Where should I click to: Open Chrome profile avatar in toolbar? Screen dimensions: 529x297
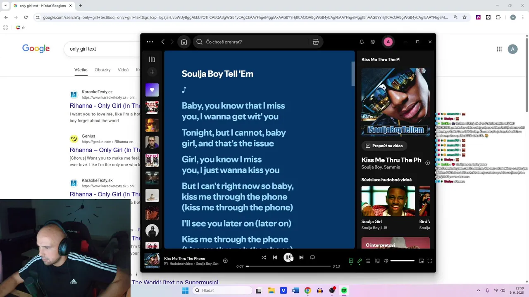tap(513, 17)
